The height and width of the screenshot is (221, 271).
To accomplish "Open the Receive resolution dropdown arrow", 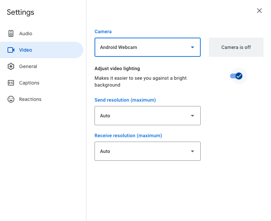I will point(192,151).
